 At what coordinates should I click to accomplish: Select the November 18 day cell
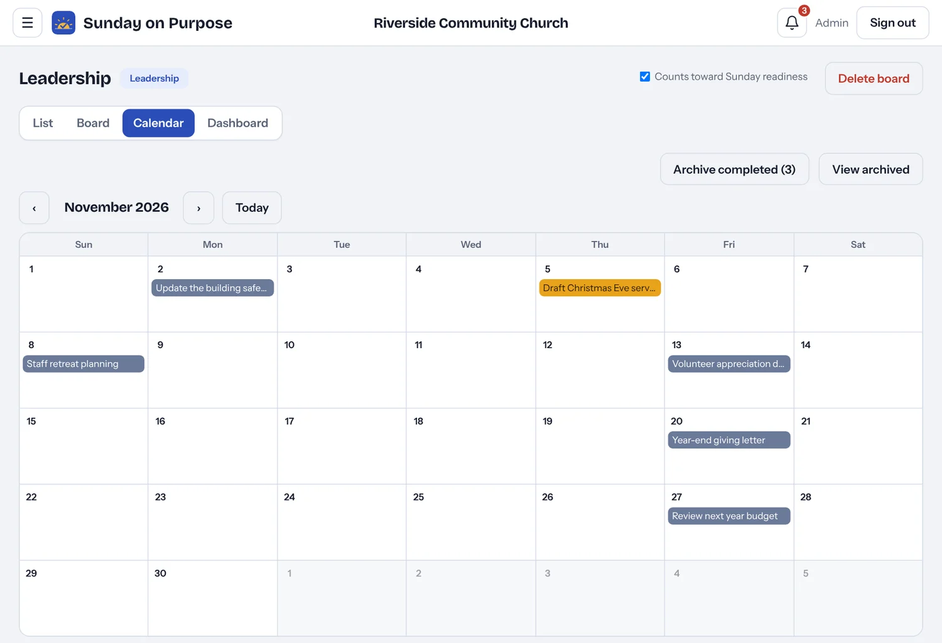click(x=470, y=446)
